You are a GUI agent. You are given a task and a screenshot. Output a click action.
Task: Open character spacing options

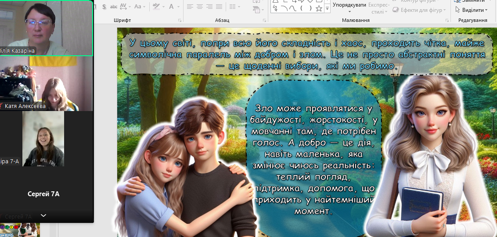[125, 7]
